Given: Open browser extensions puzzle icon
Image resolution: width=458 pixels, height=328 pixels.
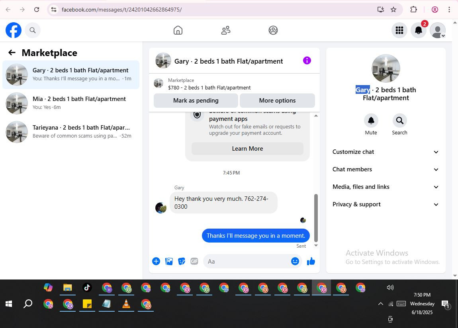Looking at the screenshot, I should click(413, 10).
